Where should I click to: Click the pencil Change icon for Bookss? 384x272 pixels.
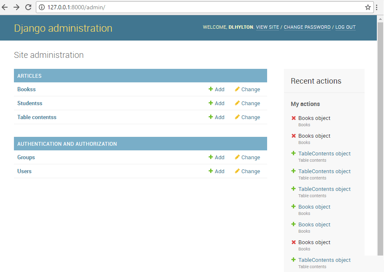tap(238, 89)
